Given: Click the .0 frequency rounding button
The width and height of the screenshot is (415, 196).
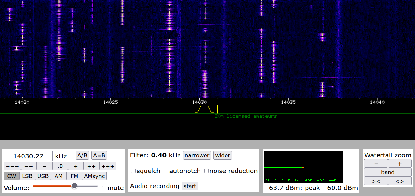Looking at the screenshot, I should [60, 166].
